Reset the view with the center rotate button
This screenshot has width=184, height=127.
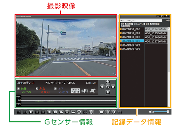click(108, 87)
